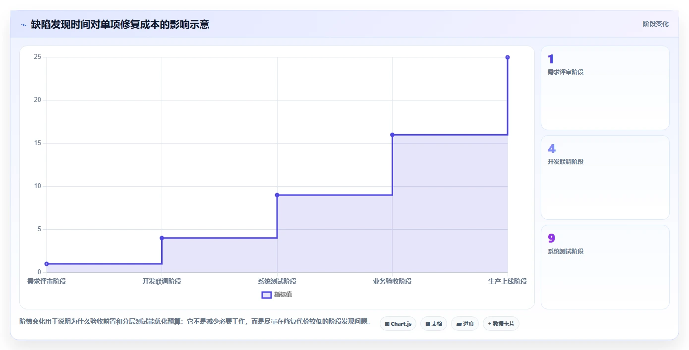Click the footnote text starting with 阶梯变化
The image size is (689, 350).
tap(196, 322)
